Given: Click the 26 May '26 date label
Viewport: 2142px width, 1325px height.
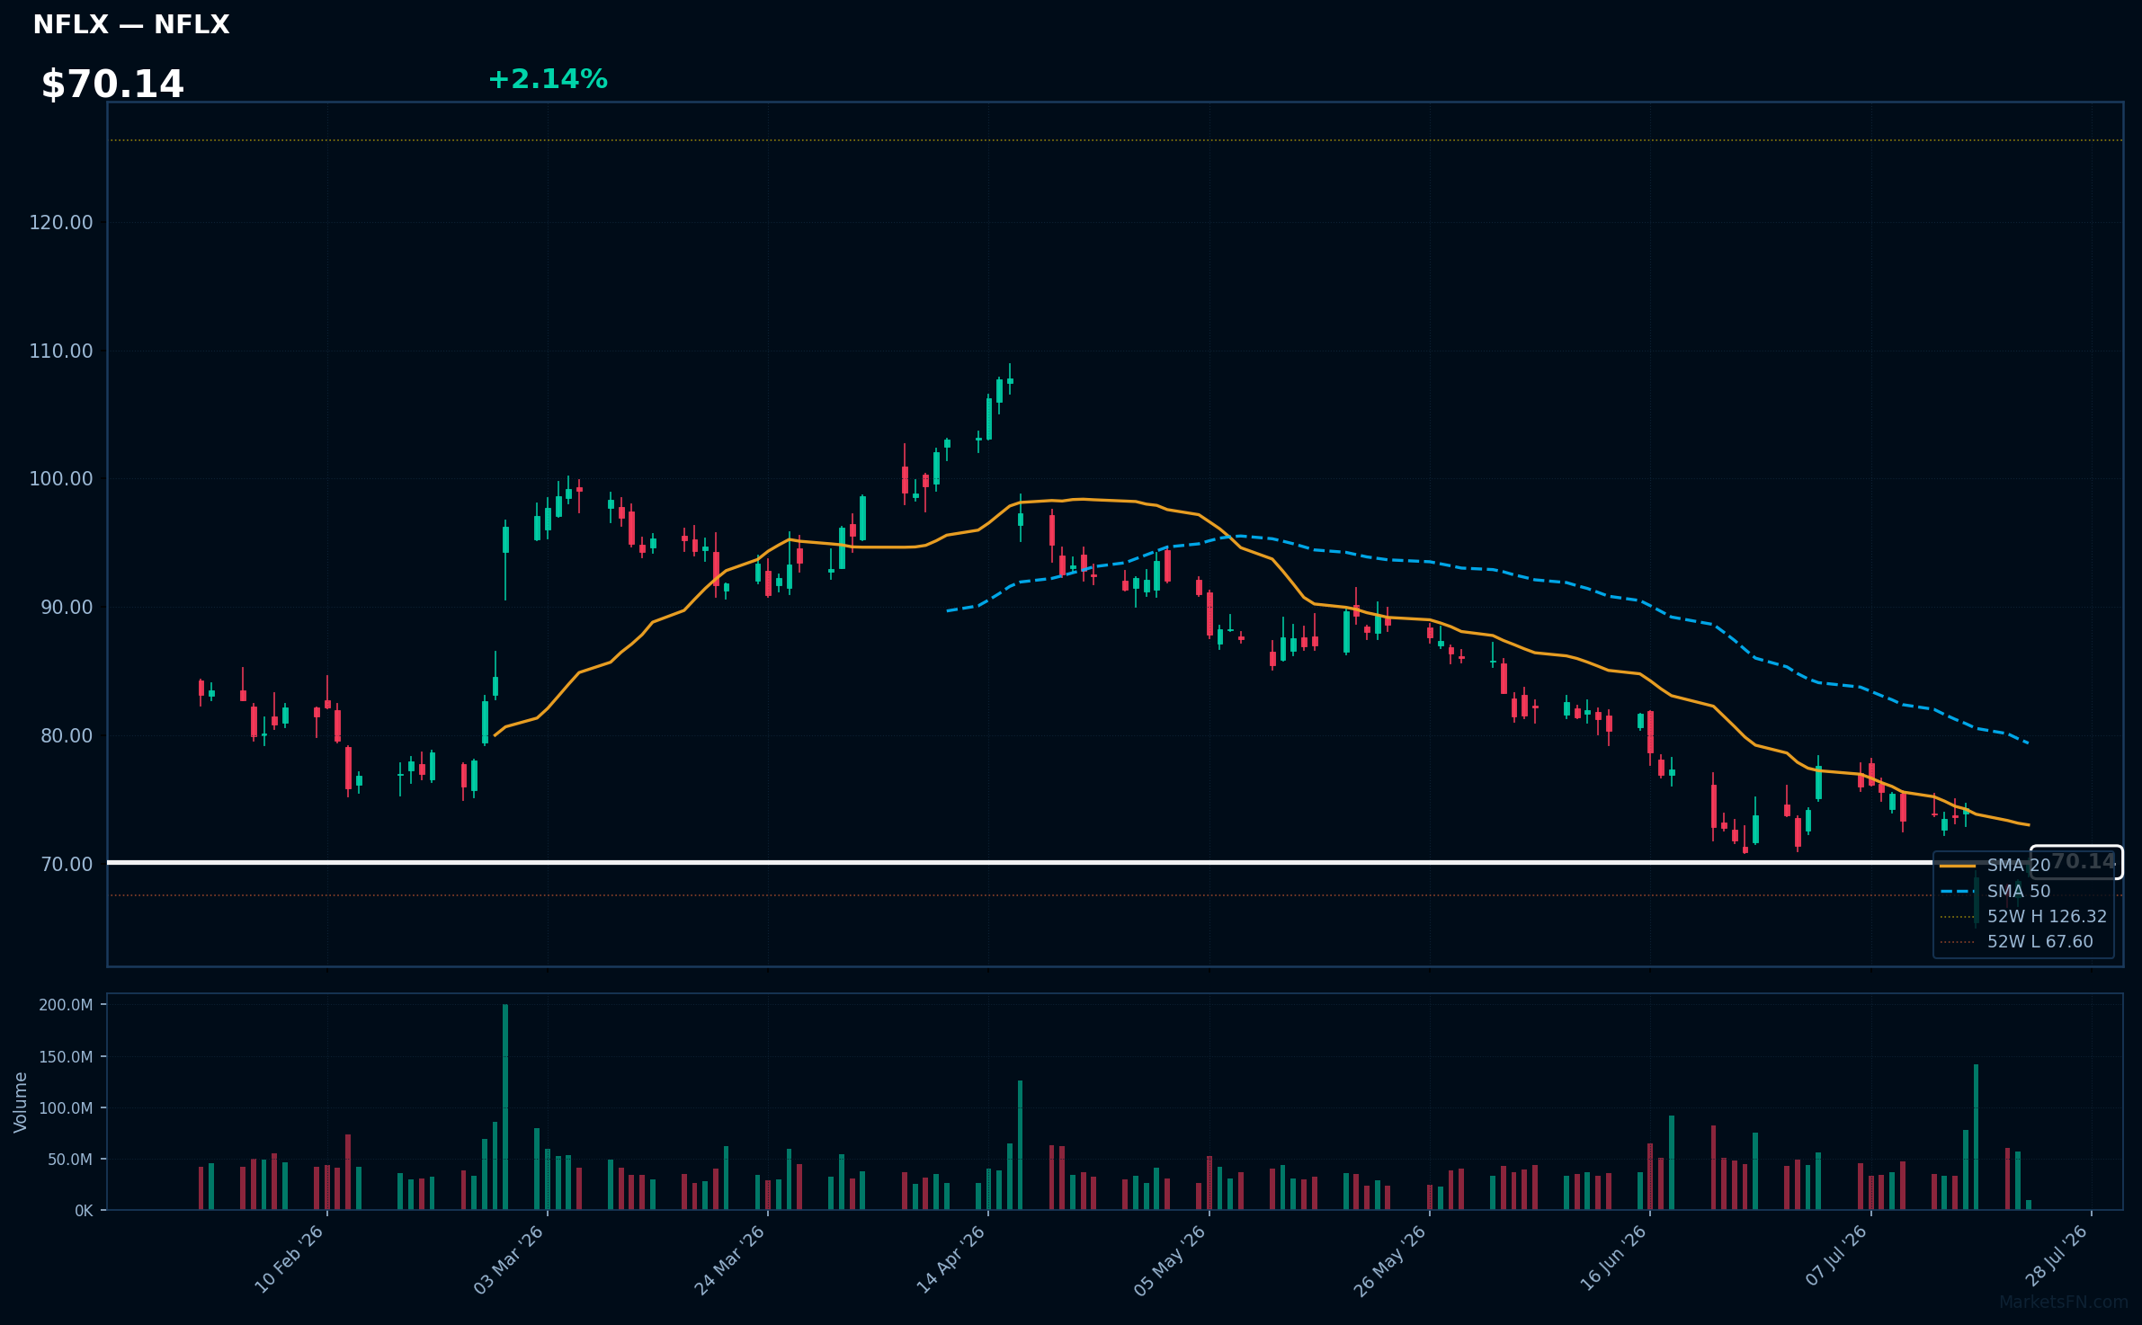Looking at the screenshot, I should tap(1389, 1259).
